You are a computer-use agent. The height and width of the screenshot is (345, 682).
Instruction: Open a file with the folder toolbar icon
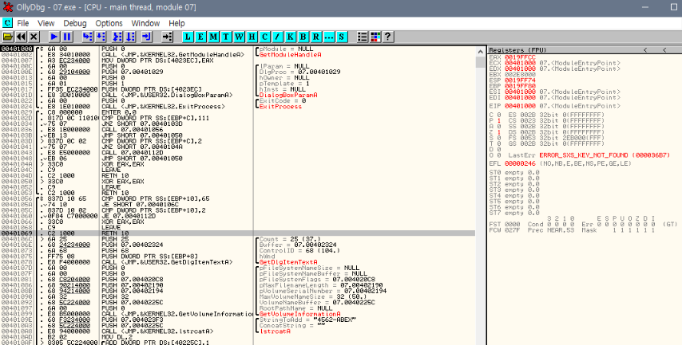[x=8, y=37]
